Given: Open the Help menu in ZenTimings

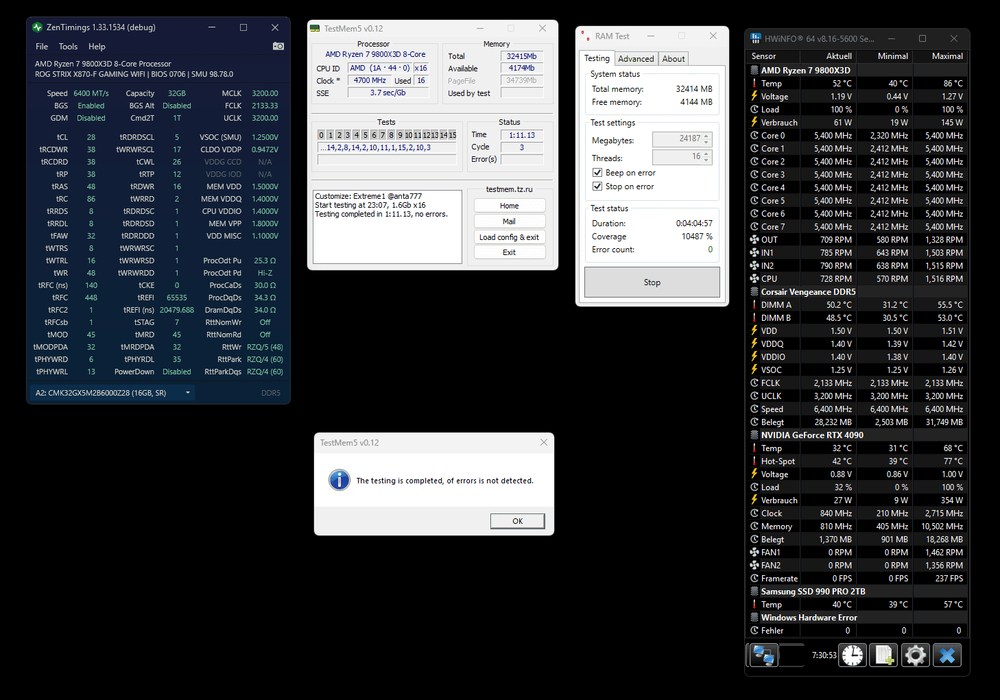Looking at the screenshot, I should [97, 47].
